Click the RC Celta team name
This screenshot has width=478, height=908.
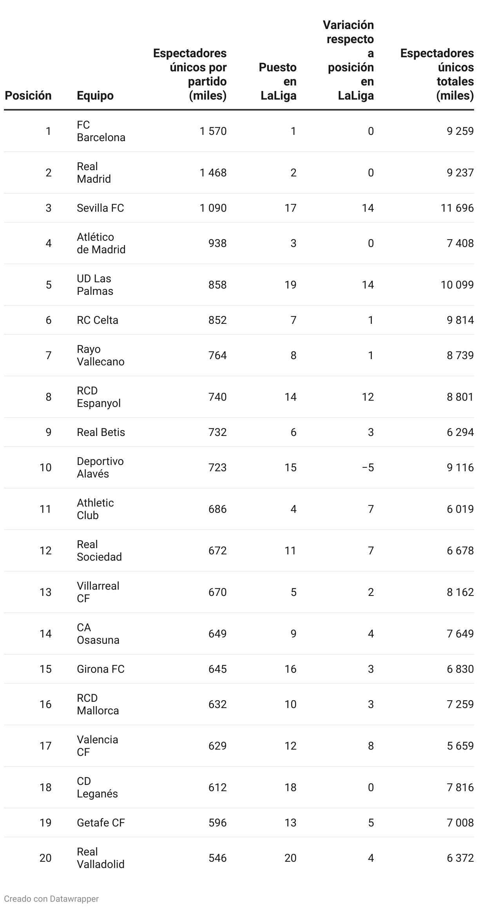98,320
